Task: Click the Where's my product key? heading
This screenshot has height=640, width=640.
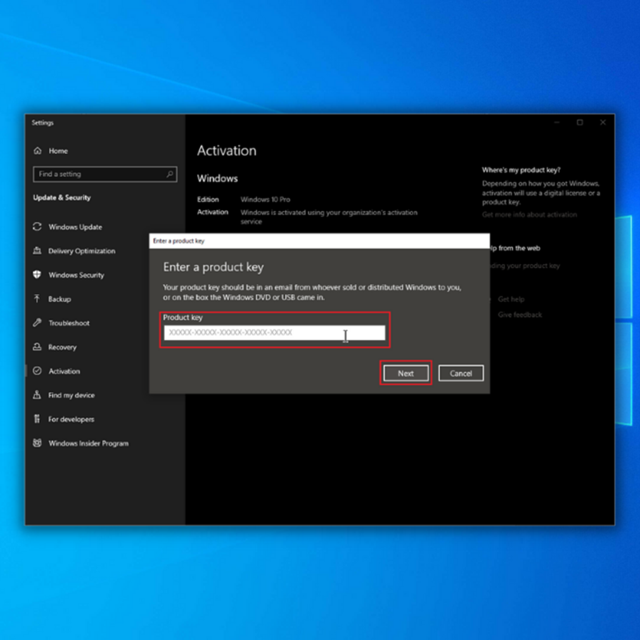Action: point(521,170)
